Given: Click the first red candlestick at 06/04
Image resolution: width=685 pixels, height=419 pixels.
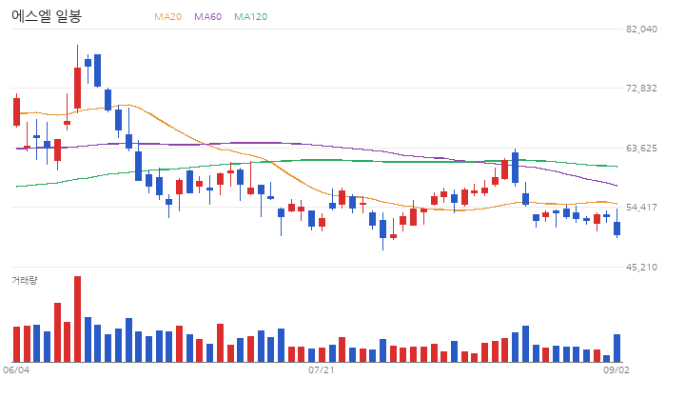Looking at the screenshot, I should 16,112.
